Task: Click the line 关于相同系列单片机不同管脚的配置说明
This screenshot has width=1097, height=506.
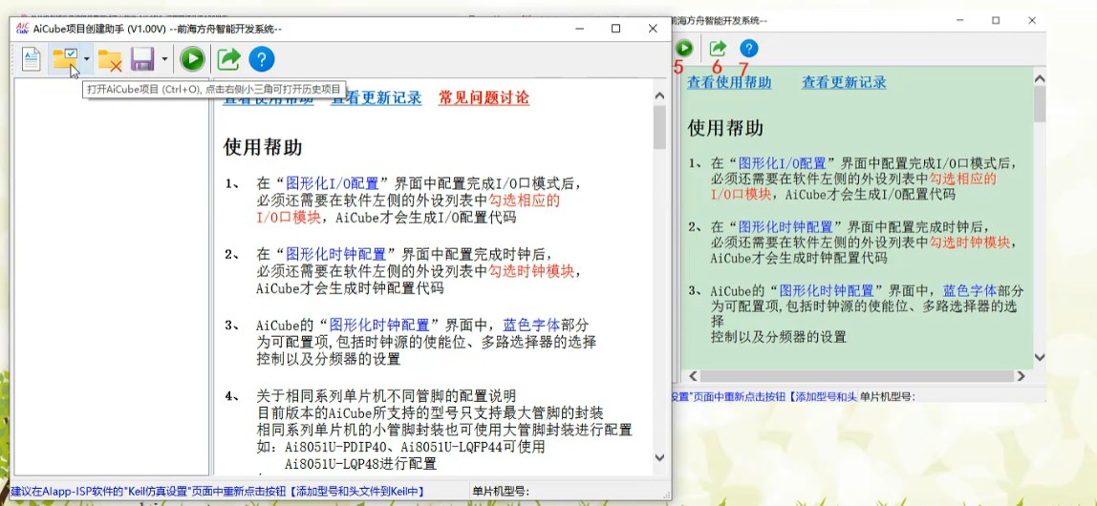Action: click(x=386, y=395)
